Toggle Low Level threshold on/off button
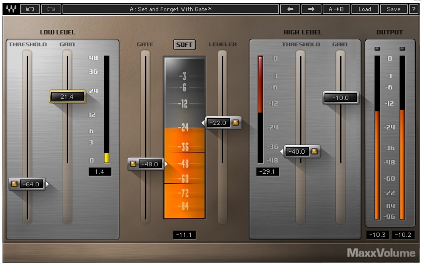The width and height of the screenshot is (424, 267). (14, 184)
